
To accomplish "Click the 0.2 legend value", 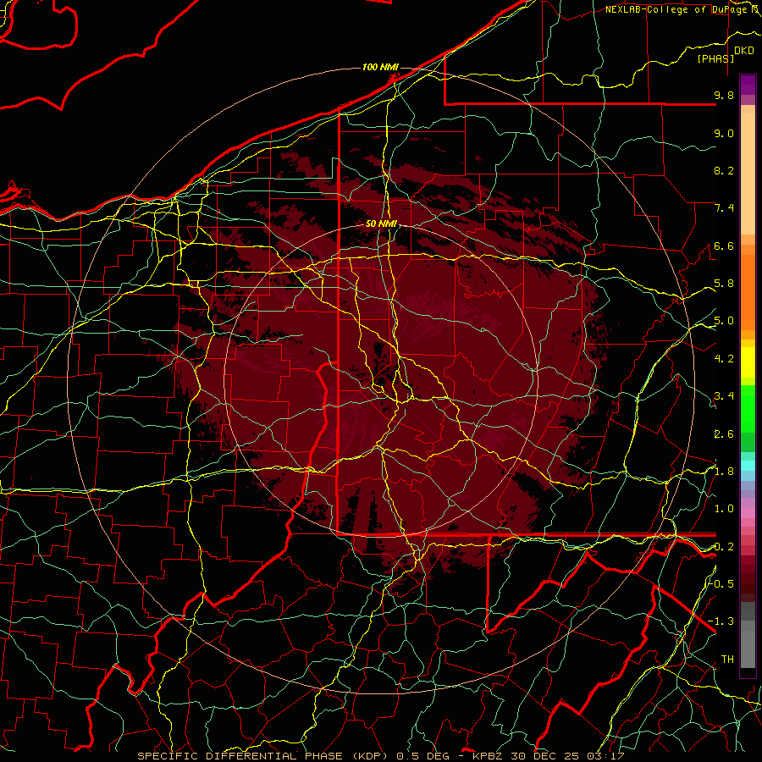I will point(724,547).
